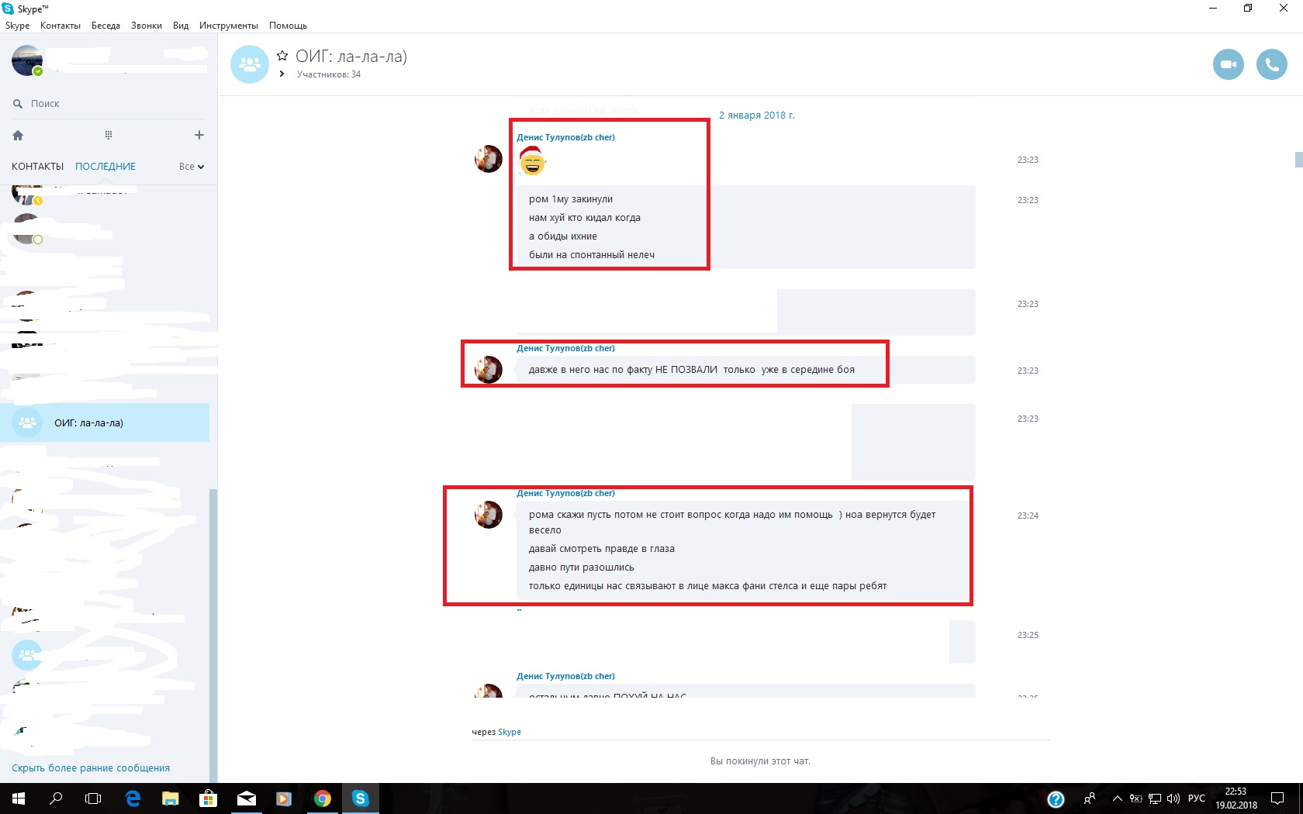Click Скрыть более ранние сообщения link

pyautogui.click(x=91, y=768)
